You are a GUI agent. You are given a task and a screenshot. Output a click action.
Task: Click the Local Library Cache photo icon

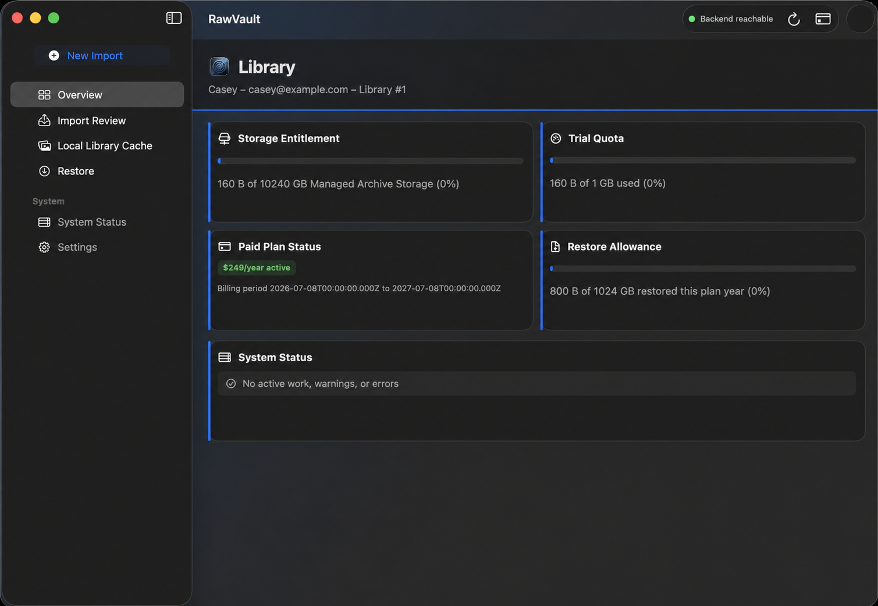tap(44, 145)
